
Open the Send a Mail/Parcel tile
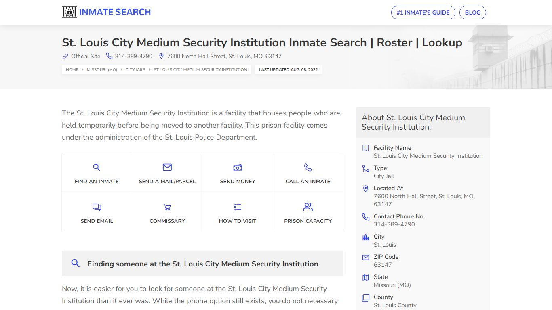167,173
